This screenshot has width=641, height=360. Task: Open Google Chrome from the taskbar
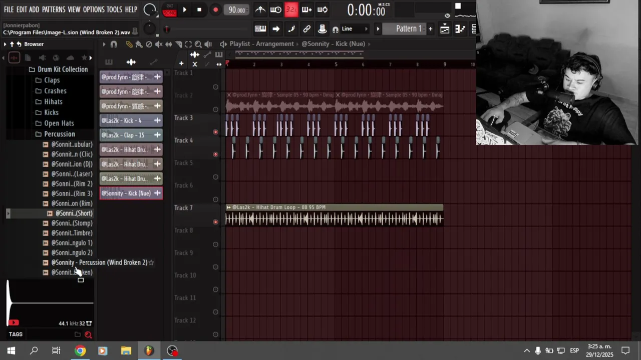pos(80,350)
